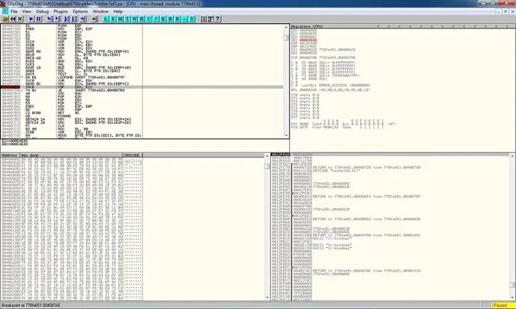The width and height of the screenshot is (516, 309).
Task: Click the UNICODE column header in dump
Action: point(132,155)
